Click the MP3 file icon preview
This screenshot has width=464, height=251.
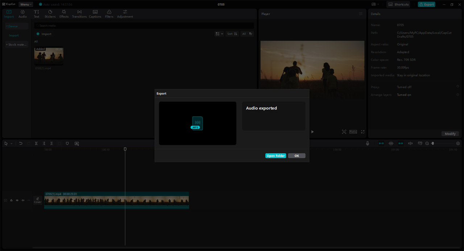point(197,123)
